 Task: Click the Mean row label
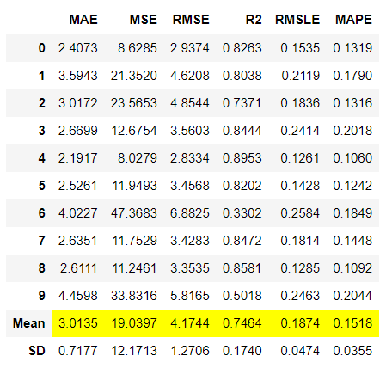29,323
